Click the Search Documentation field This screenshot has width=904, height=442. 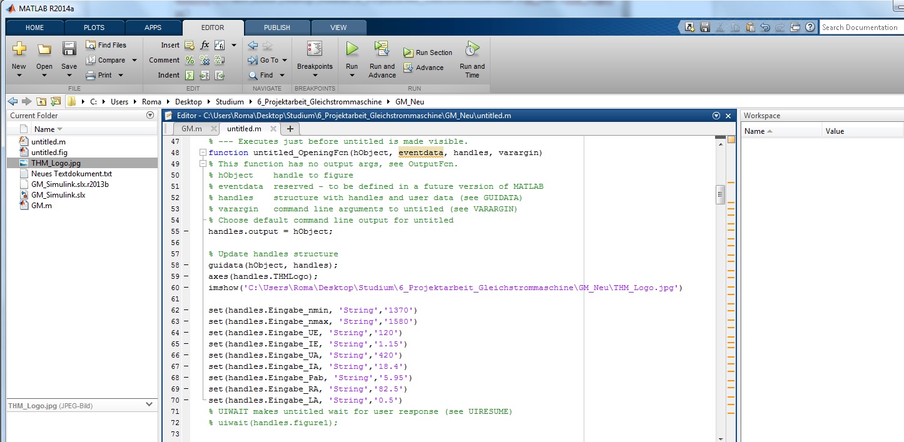[x=858, y=28]
